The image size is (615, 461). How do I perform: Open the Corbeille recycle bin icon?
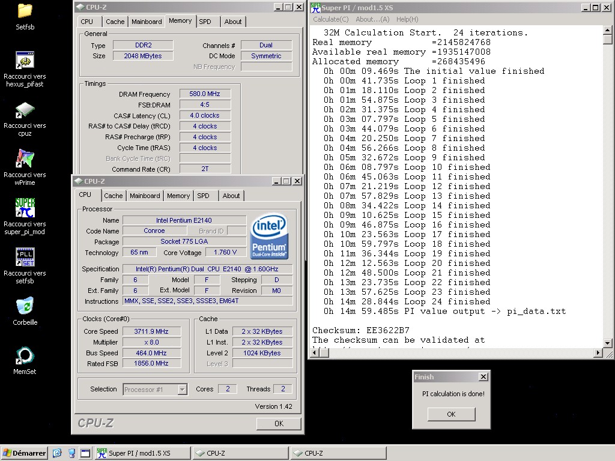(25, 306)
